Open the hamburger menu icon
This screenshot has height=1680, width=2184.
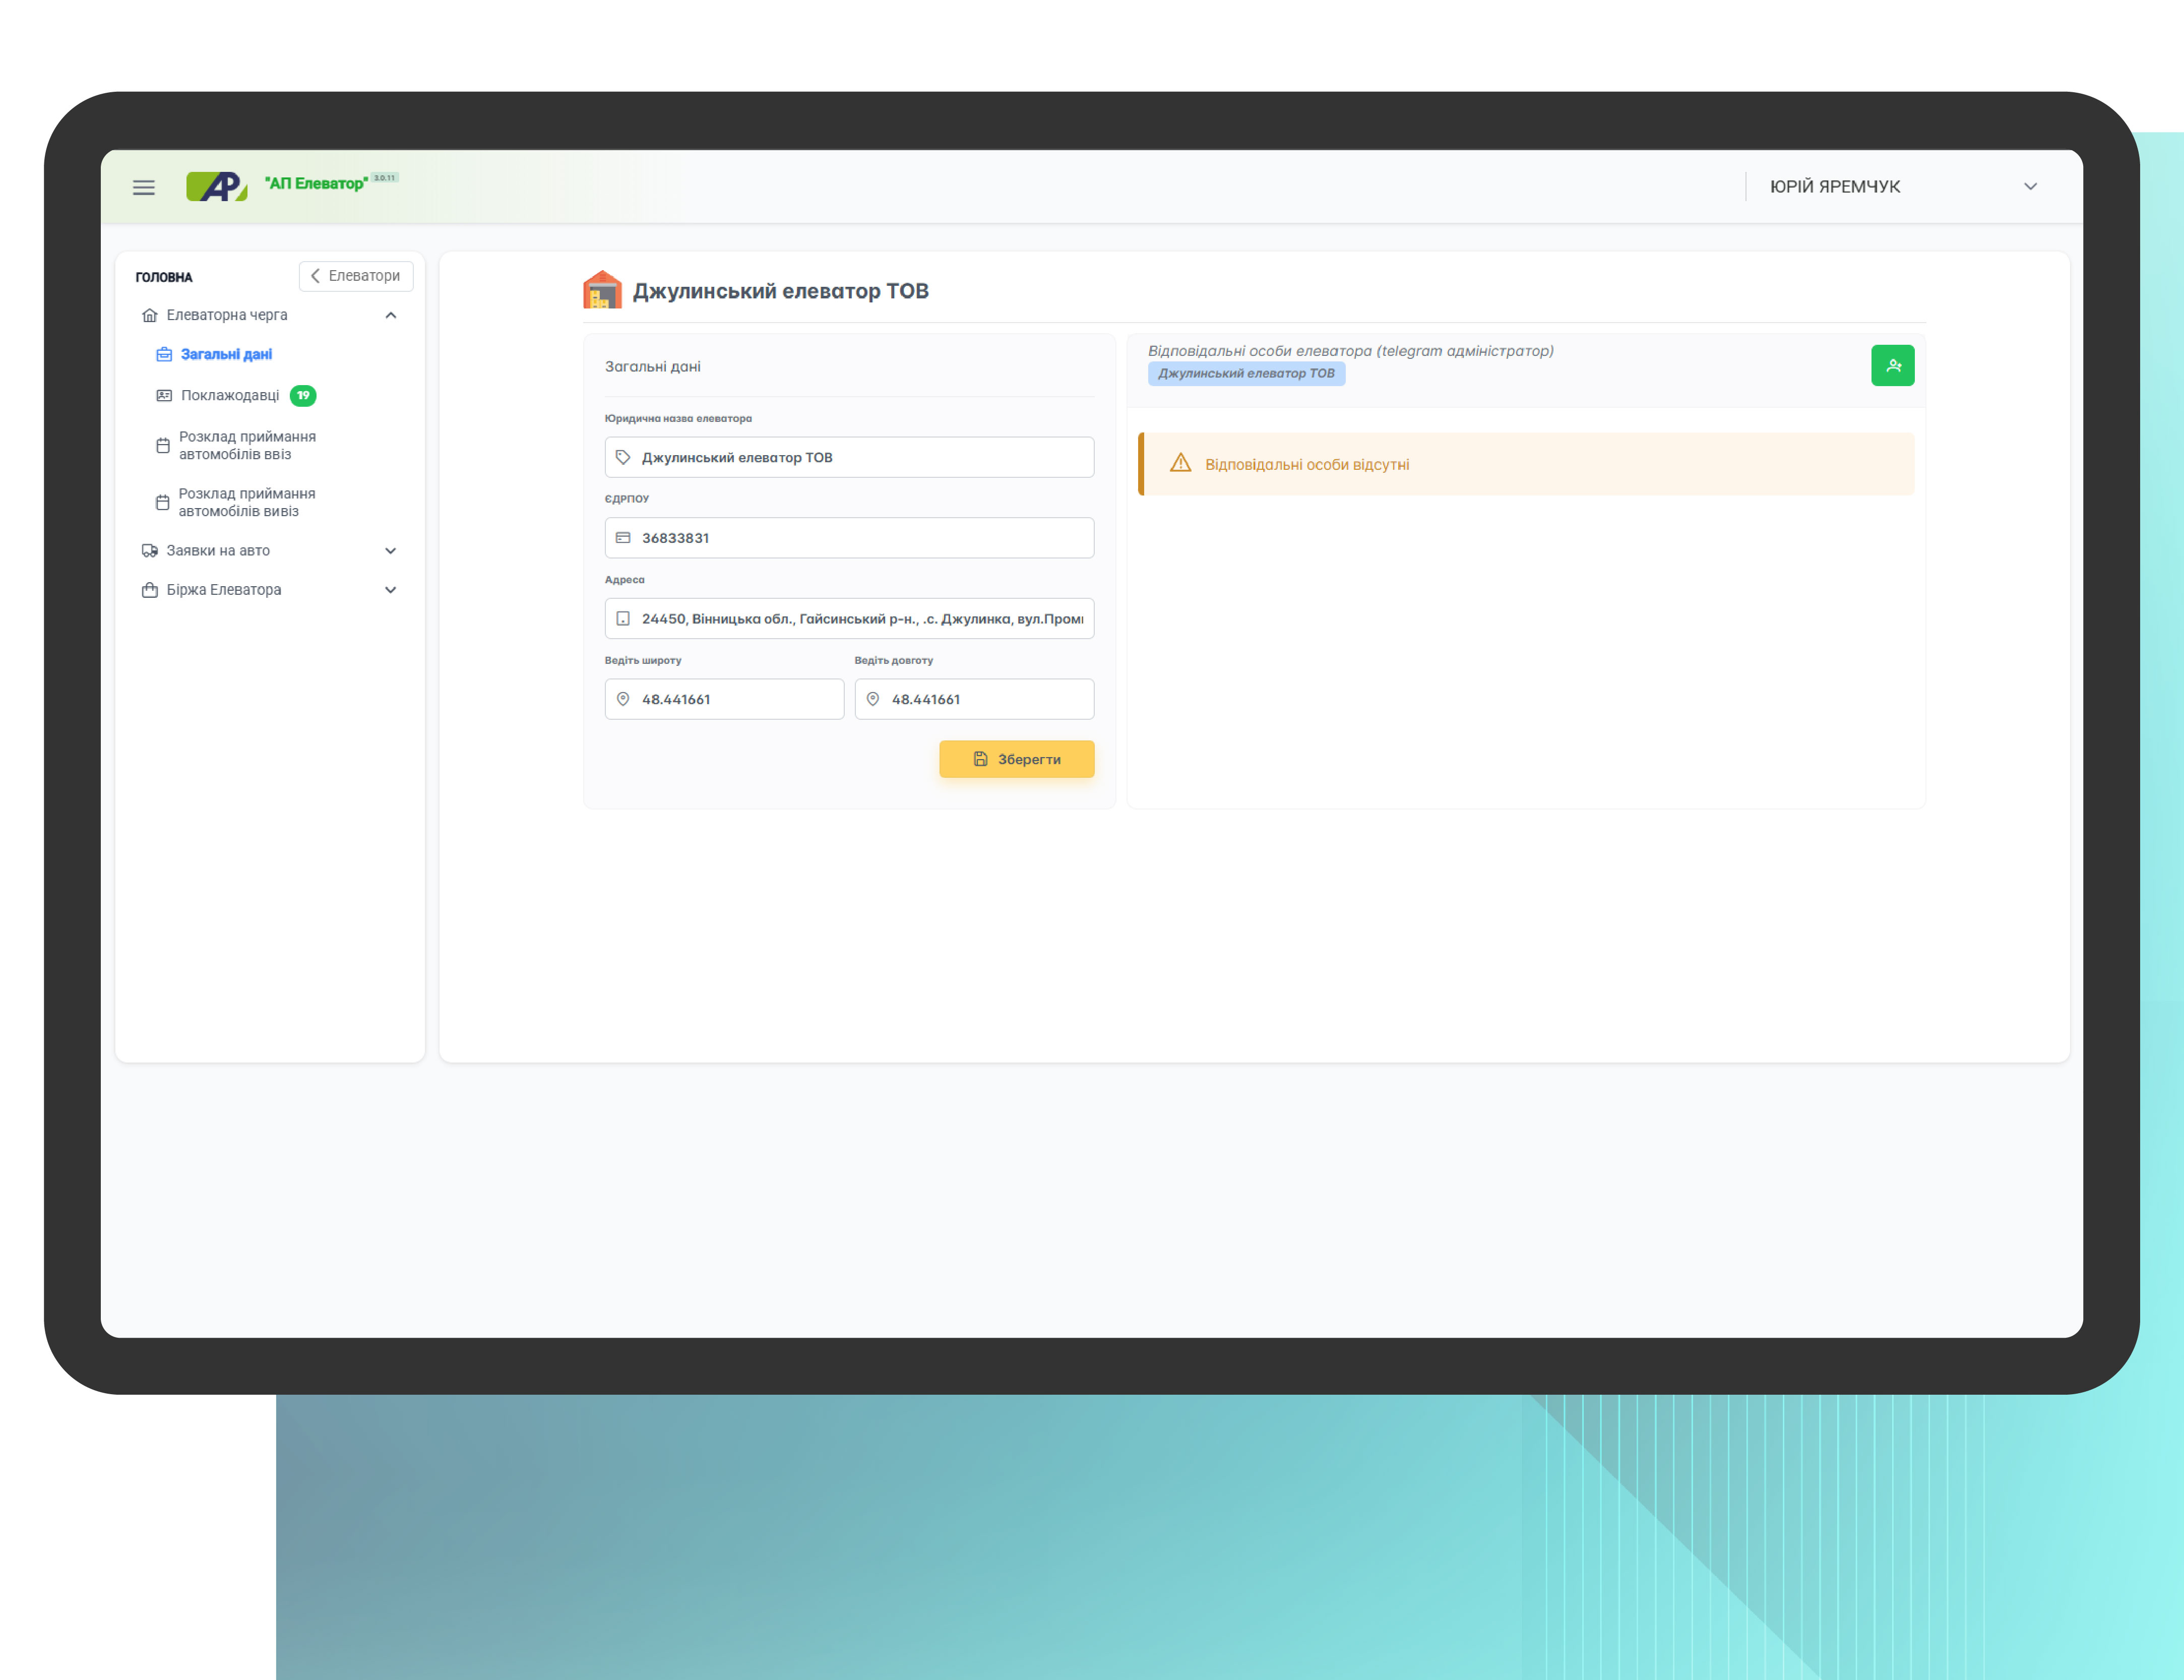144,187
